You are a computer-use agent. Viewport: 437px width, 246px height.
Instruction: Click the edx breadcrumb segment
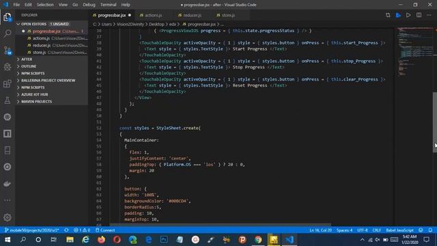(173, 25)
